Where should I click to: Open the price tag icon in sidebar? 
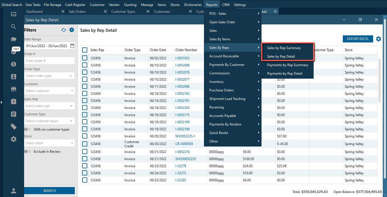point(14,127)
